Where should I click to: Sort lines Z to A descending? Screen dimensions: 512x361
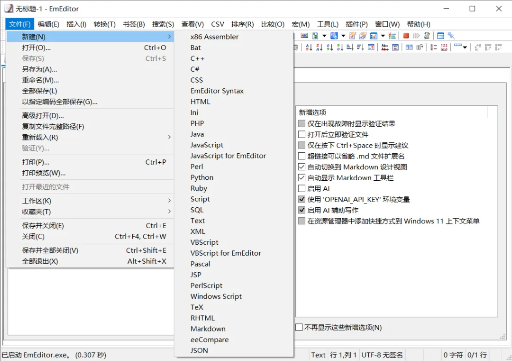click(320, 47)
